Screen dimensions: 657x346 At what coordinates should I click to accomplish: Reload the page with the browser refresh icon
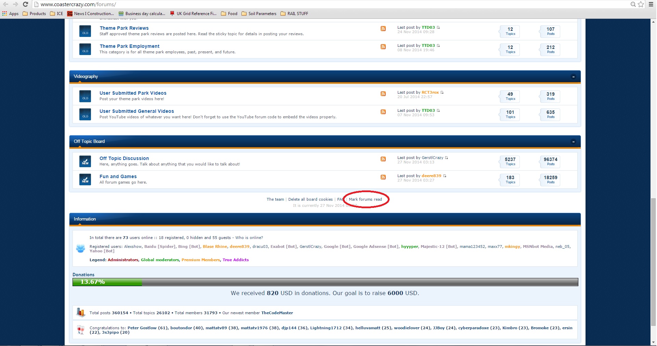coord(25,4)
